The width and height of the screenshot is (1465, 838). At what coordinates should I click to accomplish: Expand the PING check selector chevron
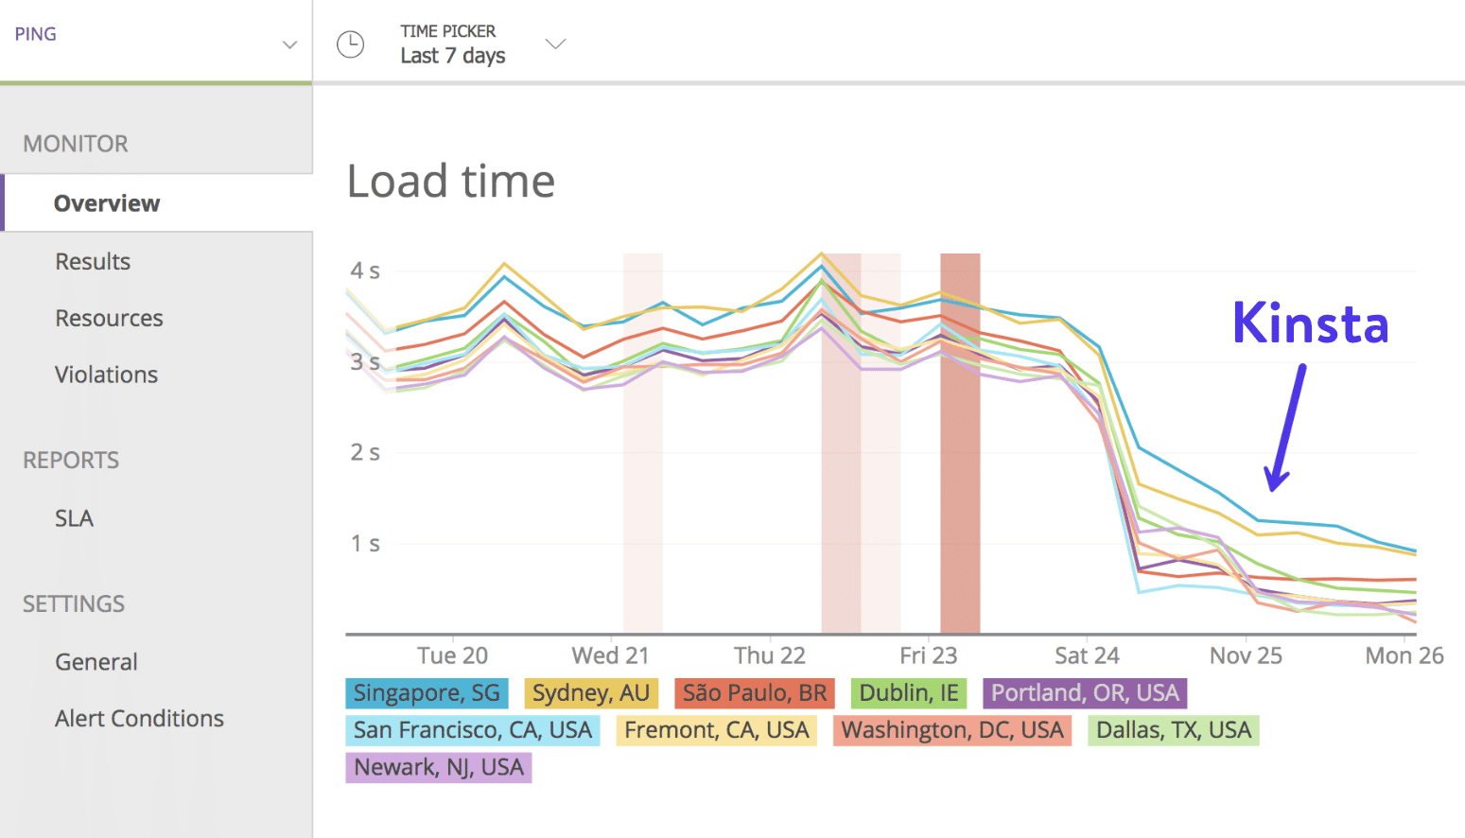(289, 44)
